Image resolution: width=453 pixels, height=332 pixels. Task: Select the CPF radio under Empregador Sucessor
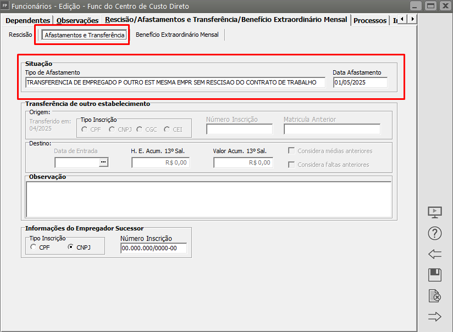tap(34, 247)
